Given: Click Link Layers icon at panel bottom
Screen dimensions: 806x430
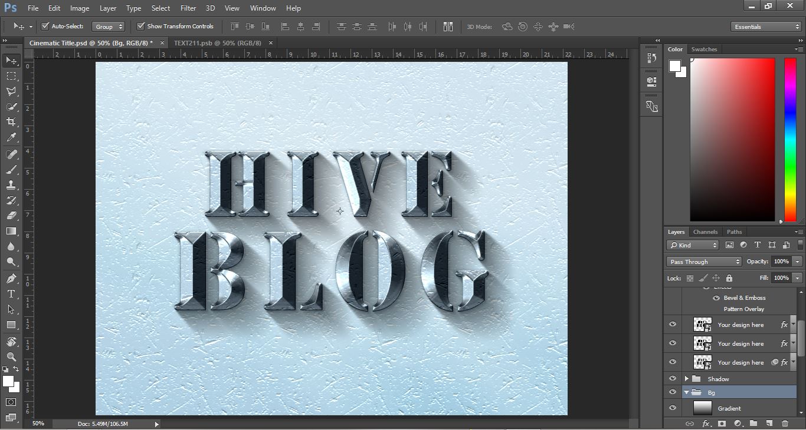Looking at the screenshot, I should coord(689,424).
